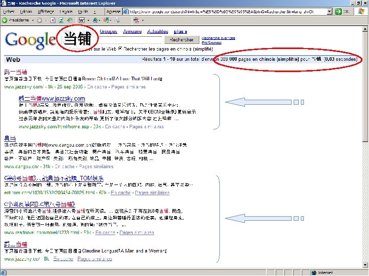Screen dimensions: 369x276
Task: Open the Forward history dropdown arrow
Action: click(46, 20)
